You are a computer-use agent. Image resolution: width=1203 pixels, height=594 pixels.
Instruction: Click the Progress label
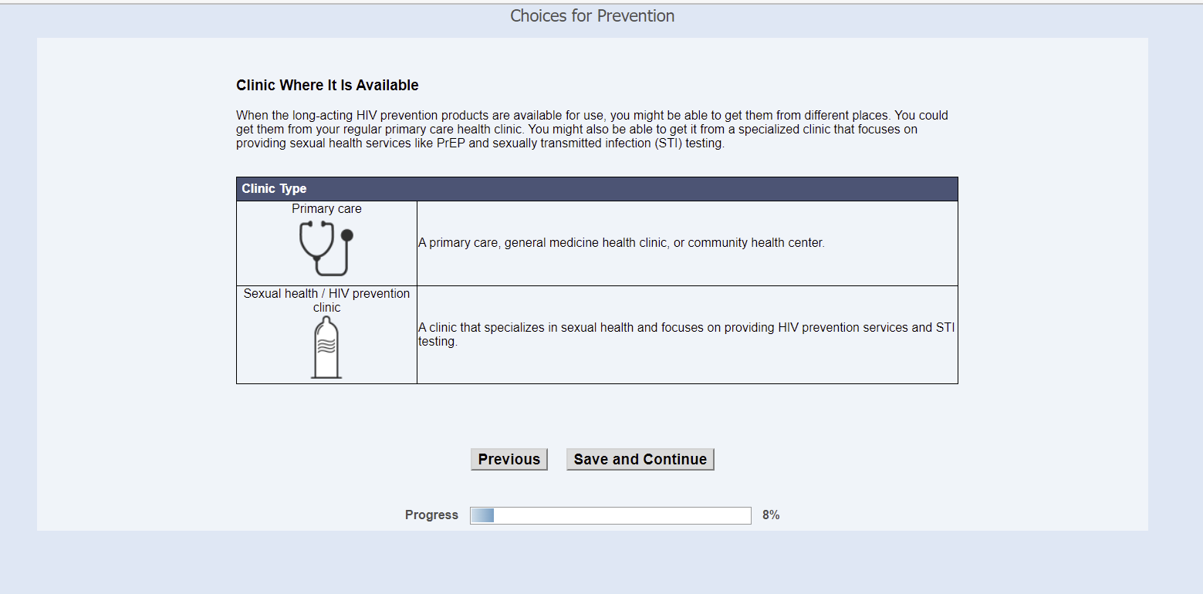(x=431, y=515)
